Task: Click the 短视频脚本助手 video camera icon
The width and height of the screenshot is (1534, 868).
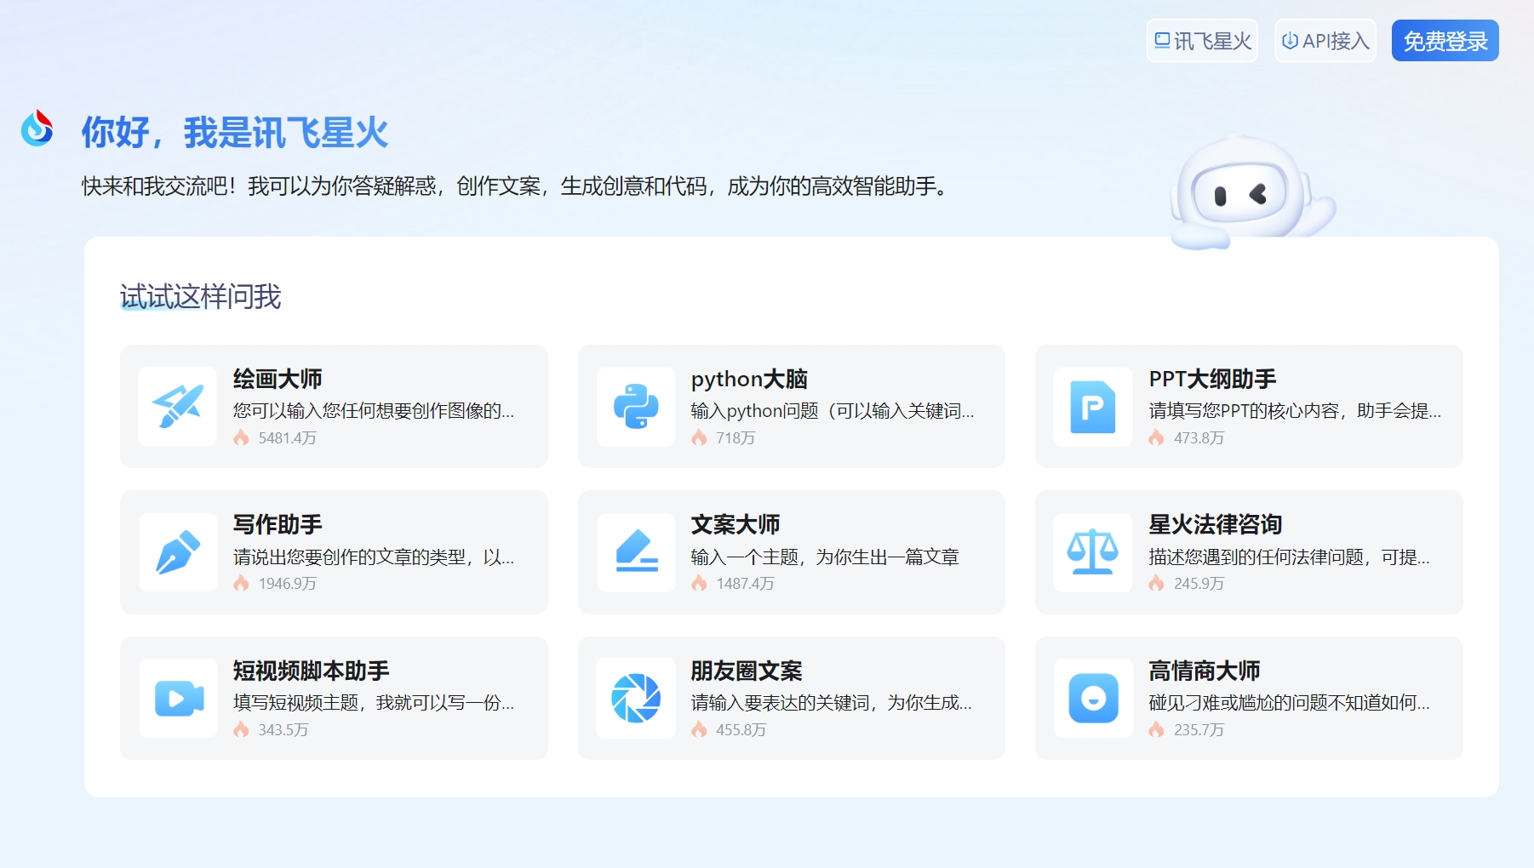Action: coord(178,698)
